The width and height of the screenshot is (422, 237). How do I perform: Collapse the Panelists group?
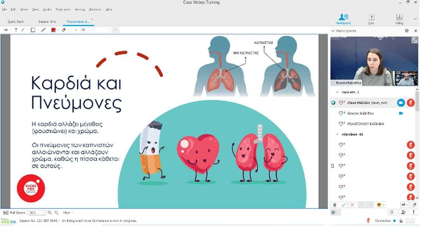337,92
